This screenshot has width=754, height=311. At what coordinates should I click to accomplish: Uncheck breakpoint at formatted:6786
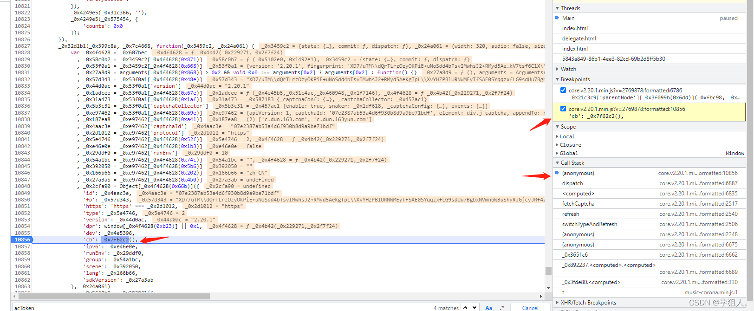point(563,90)
